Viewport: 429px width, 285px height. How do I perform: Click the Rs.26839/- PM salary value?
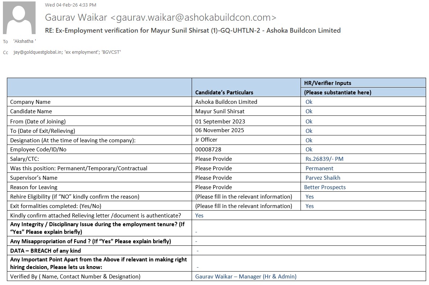coord(324,159)
